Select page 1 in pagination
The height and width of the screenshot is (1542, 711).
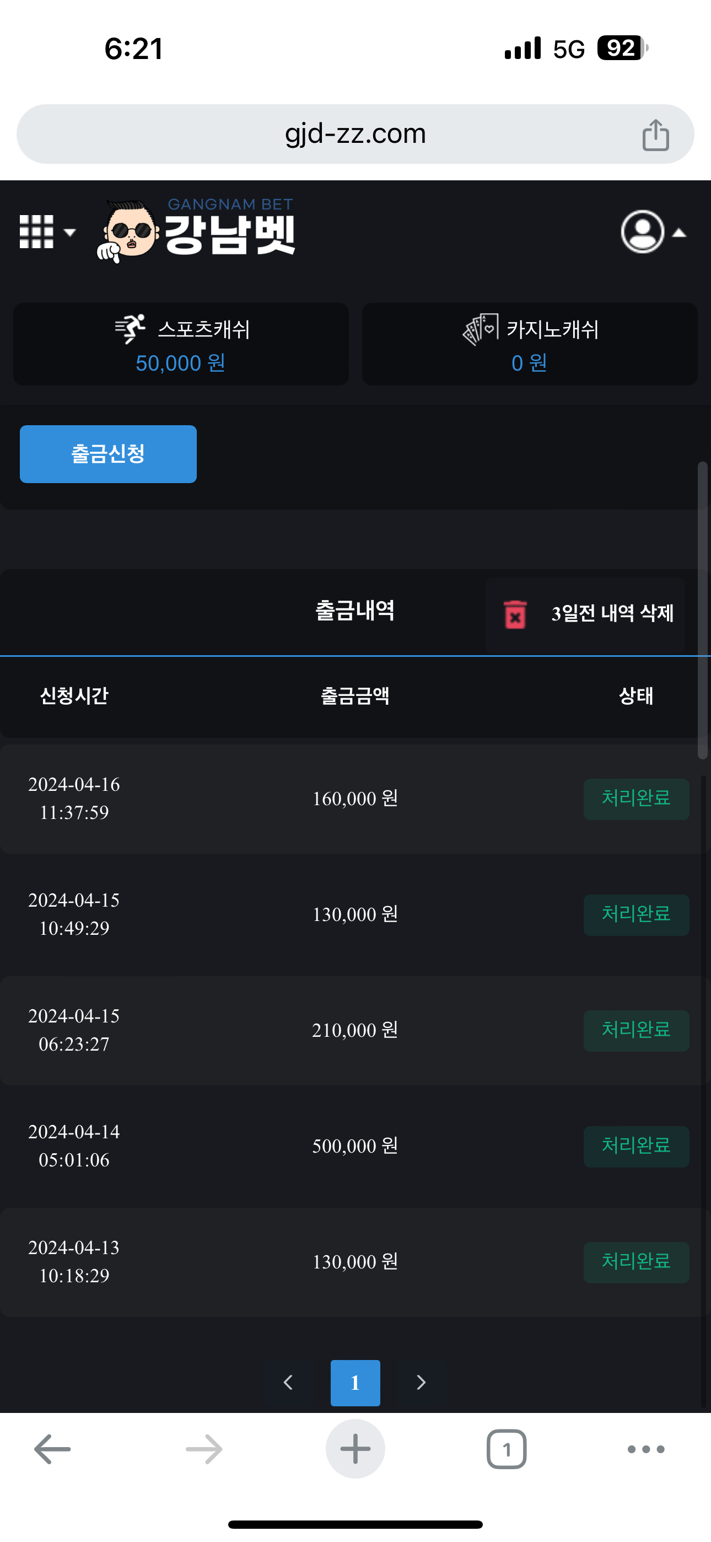click(355, 1382)
